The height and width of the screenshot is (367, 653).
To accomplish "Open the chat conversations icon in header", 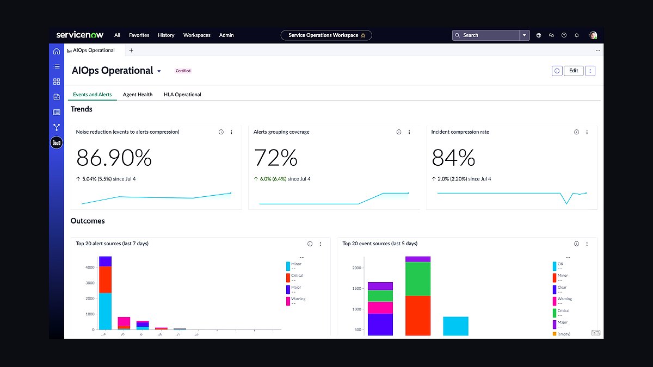I will click(551, 35).
